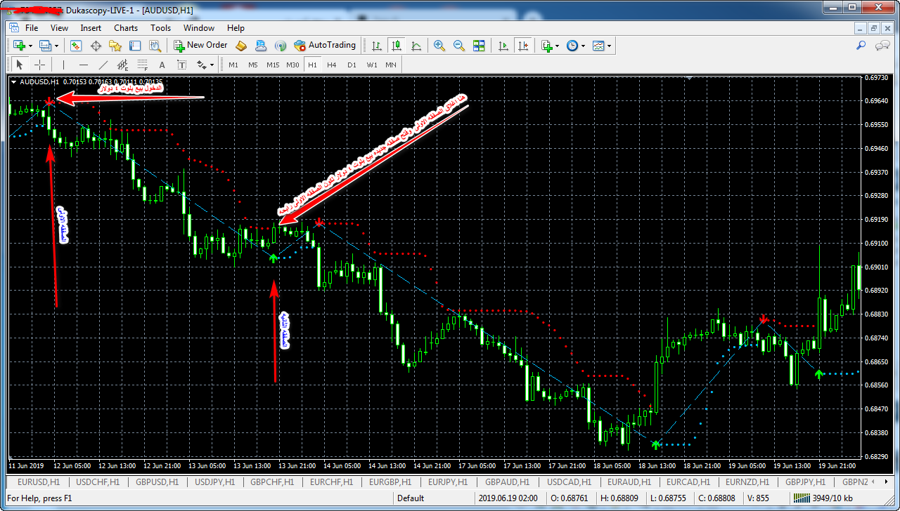This screenshot has width=900, height=511.
Task: Expand the periodicity clock dropdown arrow
Action: pos(583,46)
